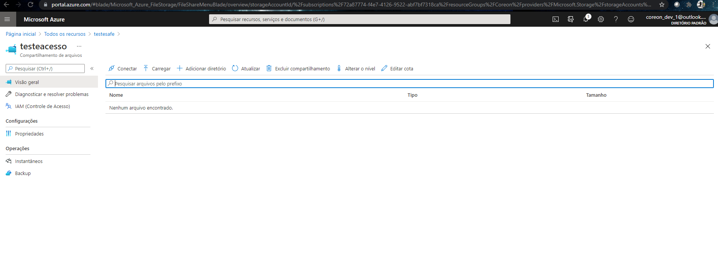The image size is (718, 277).
Task: Click Carregar to upload a file
Action: pyautogui.click(x=157, y=68)
